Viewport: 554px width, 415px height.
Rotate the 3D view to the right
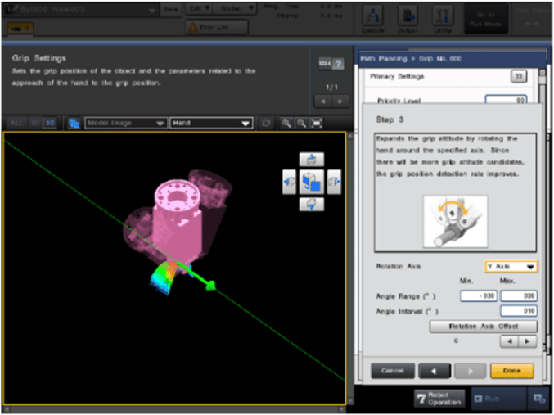point(334,182)
